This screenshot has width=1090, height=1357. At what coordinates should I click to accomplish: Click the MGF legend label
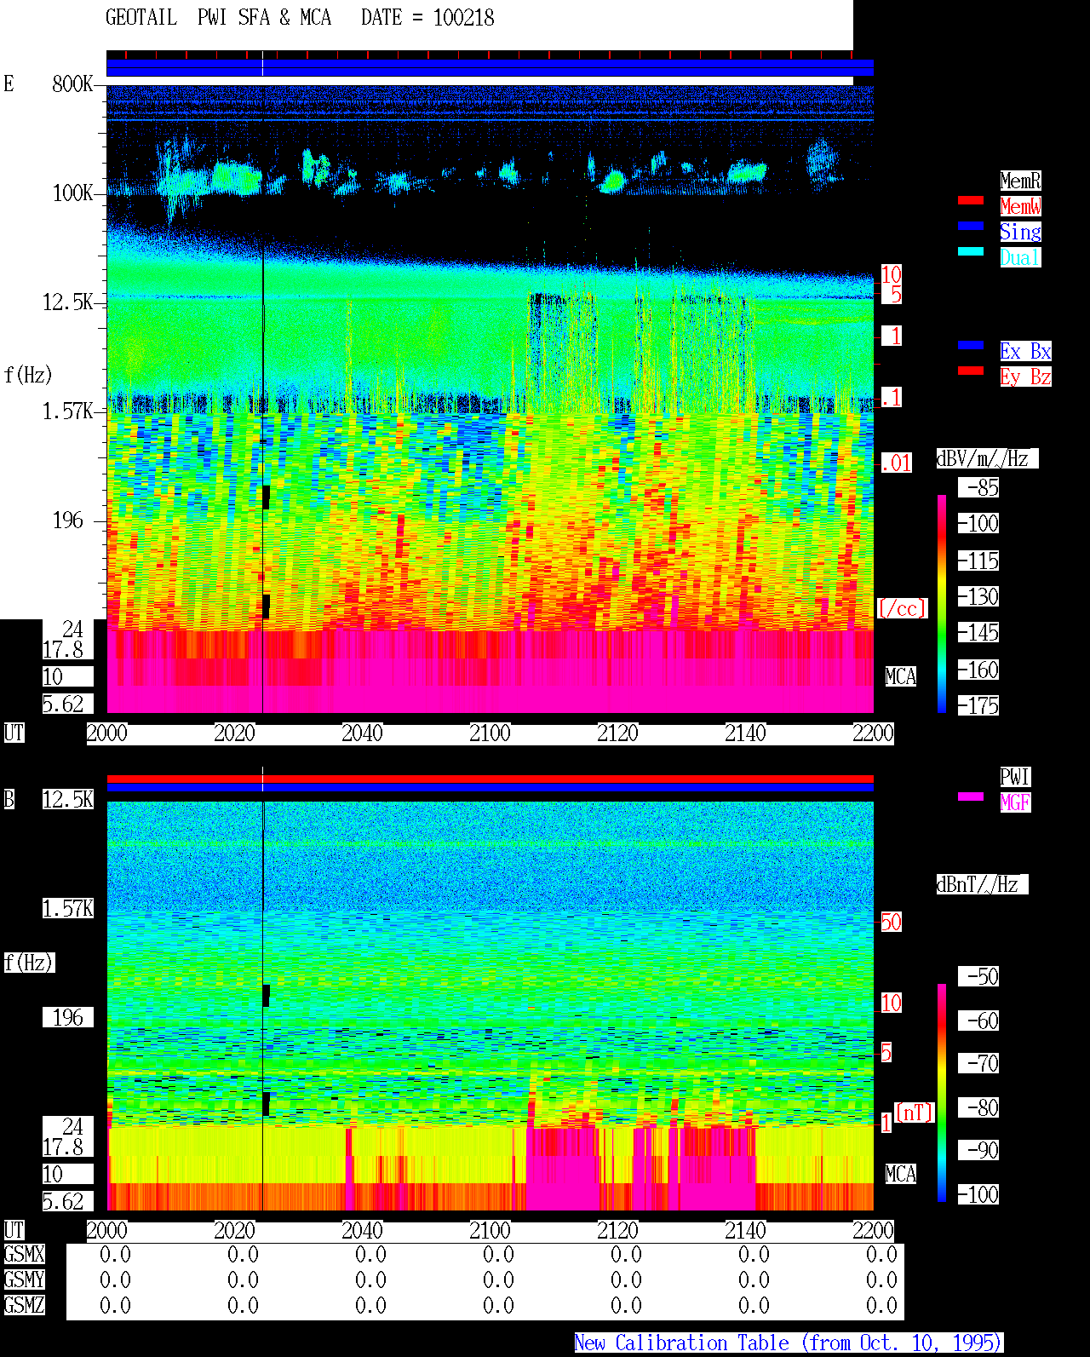(1015, 802)
